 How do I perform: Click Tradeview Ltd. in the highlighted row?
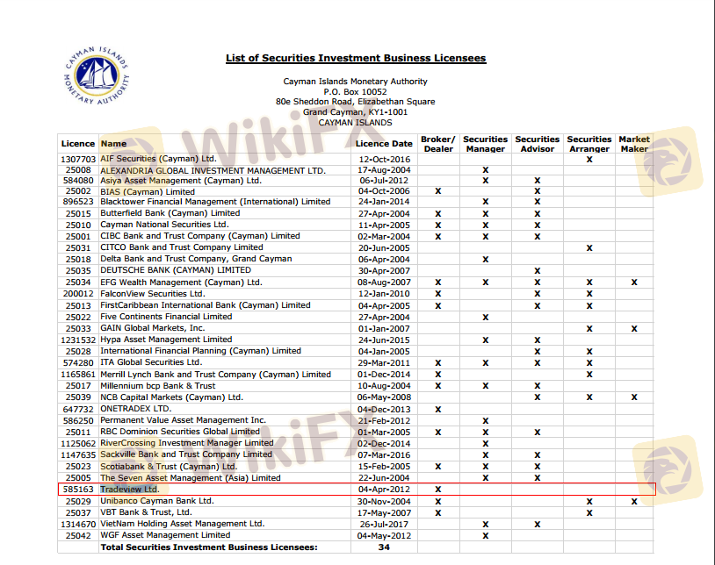[130, 489]
